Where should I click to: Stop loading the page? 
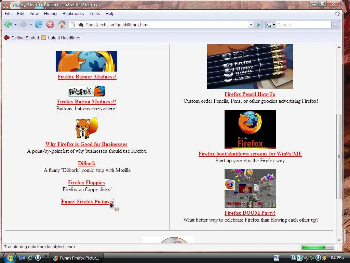50,24
